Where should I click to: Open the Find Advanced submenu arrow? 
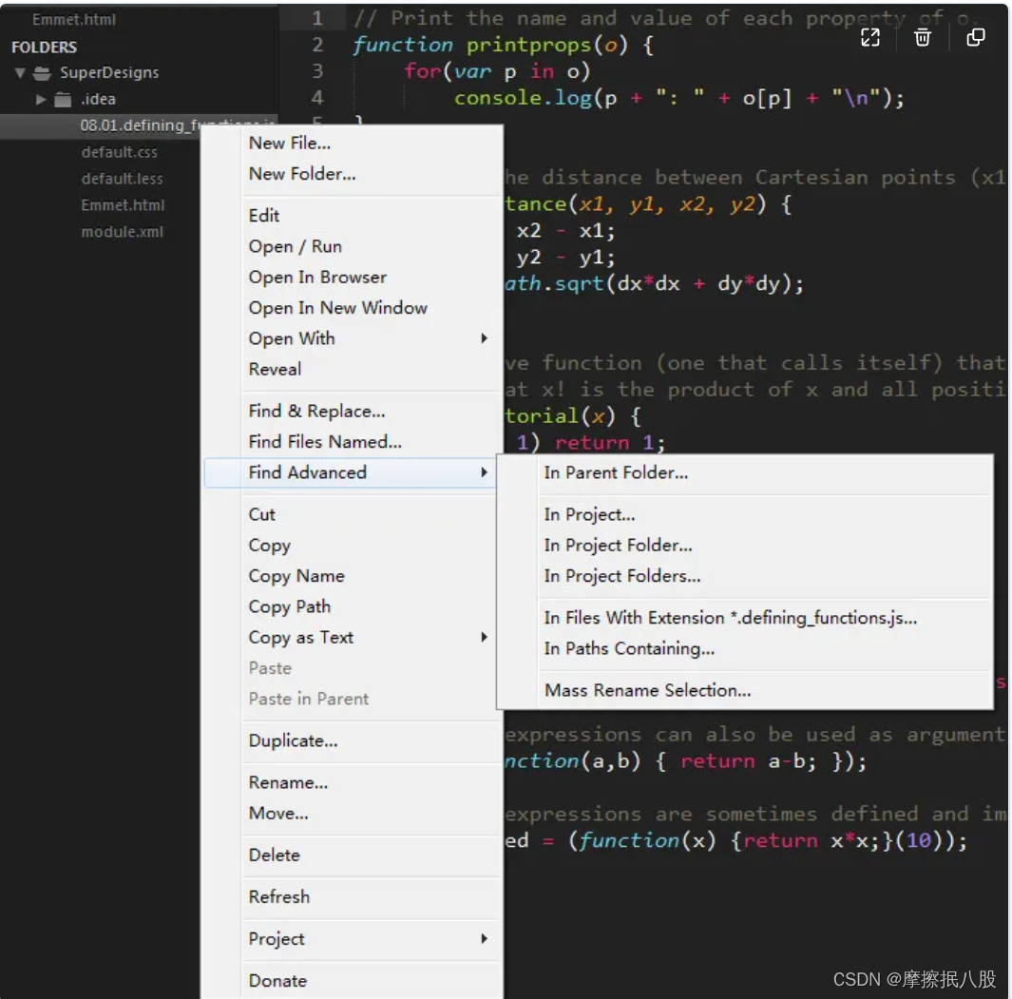(484, 472)
